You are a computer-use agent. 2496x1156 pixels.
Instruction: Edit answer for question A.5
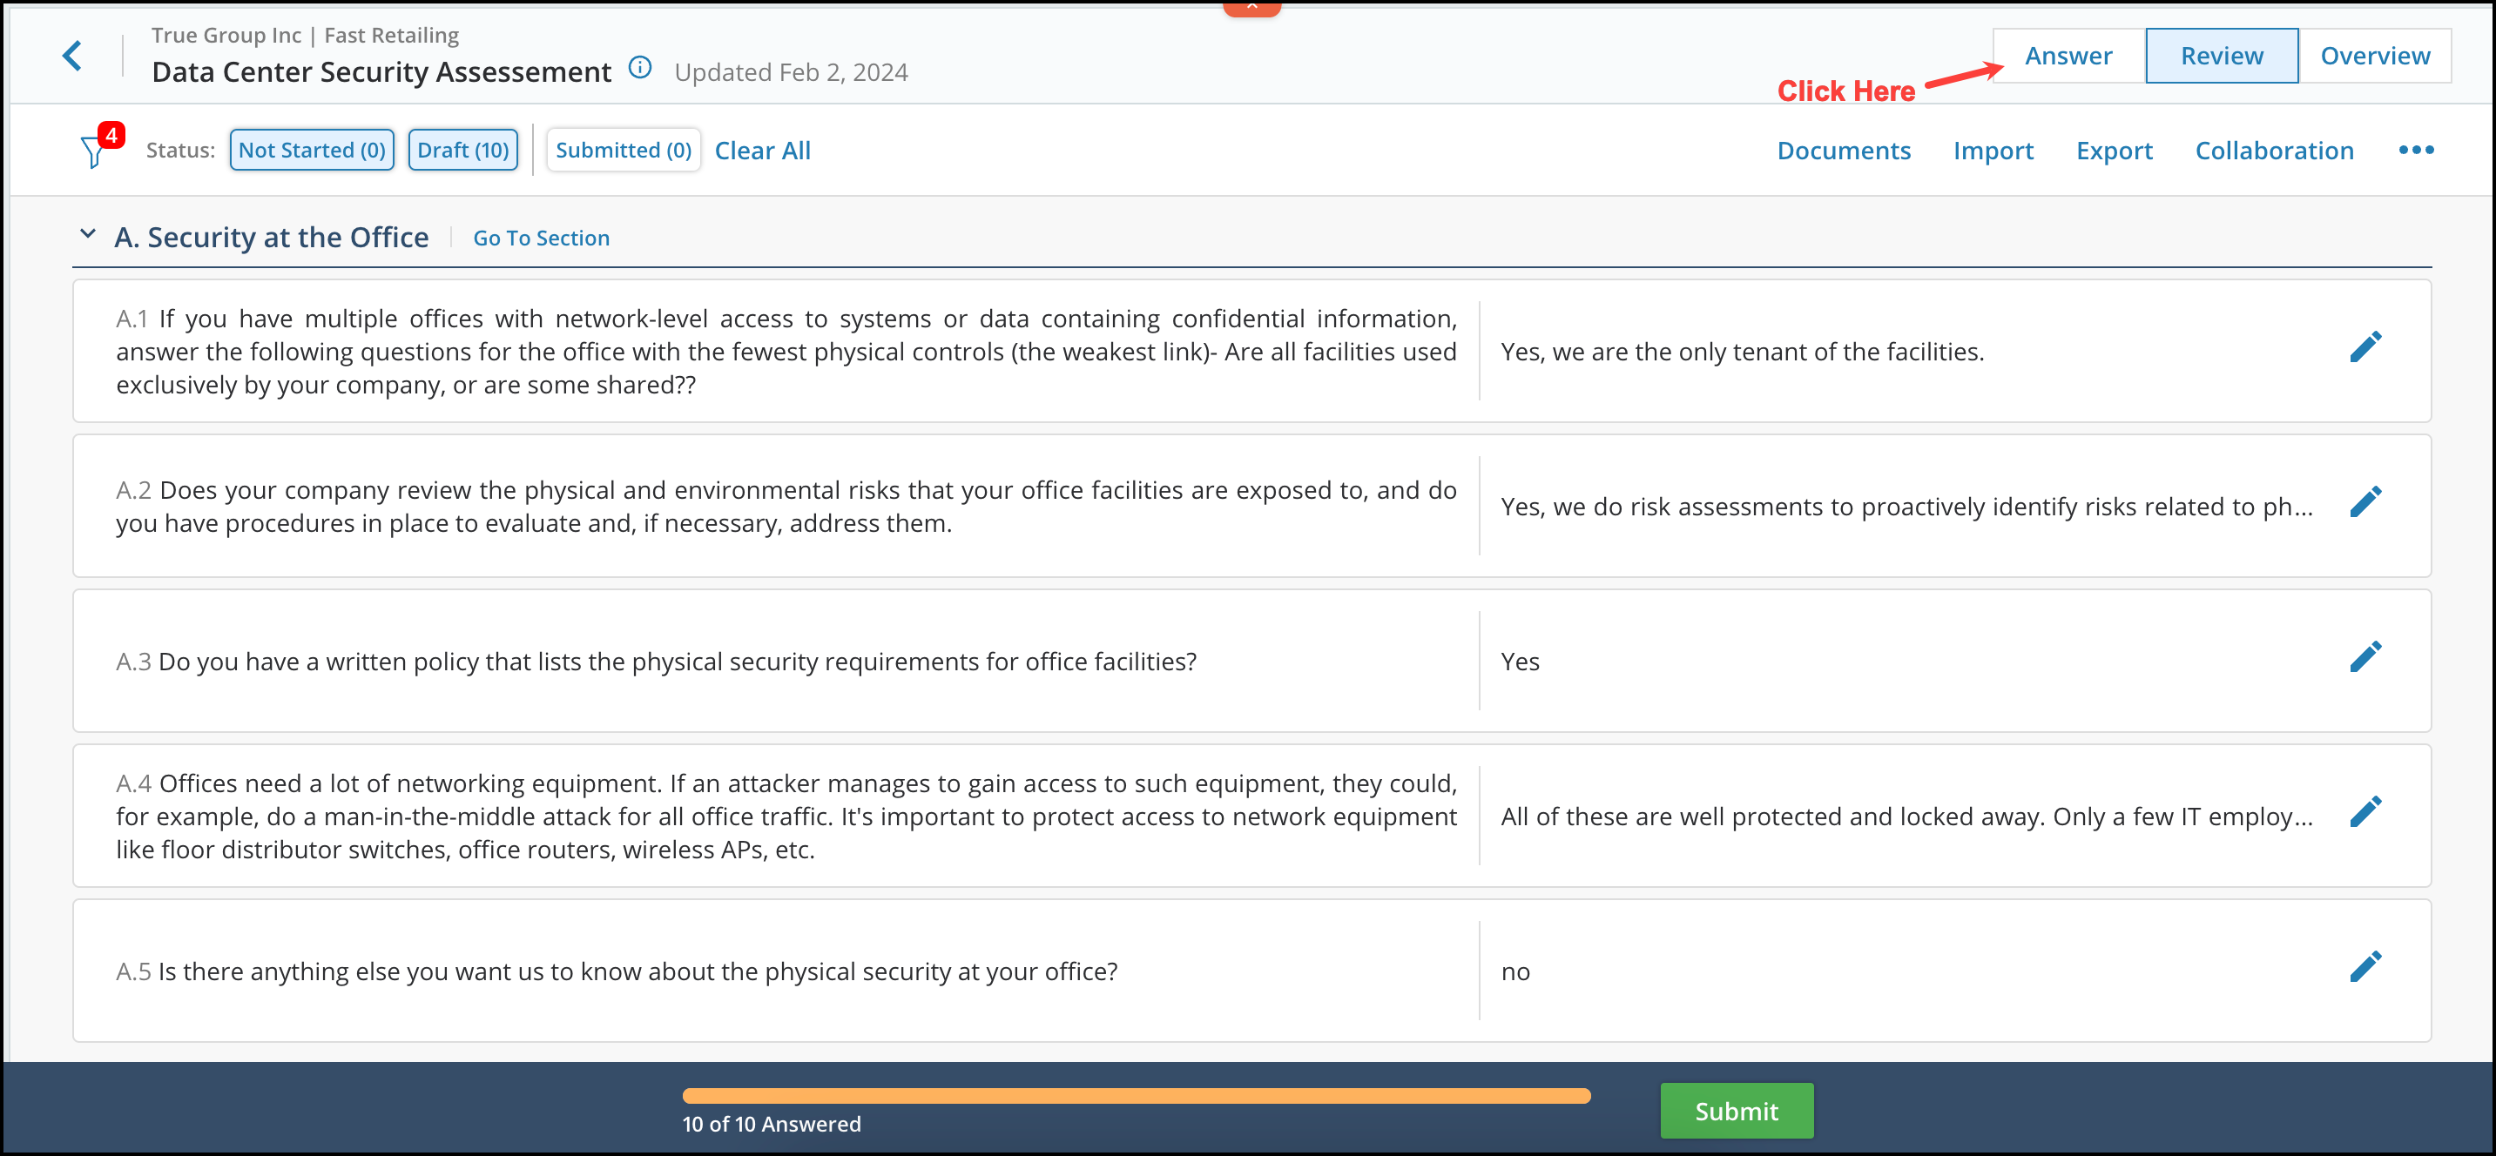pos(2365,966)
